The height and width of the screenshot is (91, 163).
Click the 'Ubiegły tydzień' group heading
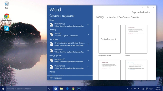tap(55, 56)
